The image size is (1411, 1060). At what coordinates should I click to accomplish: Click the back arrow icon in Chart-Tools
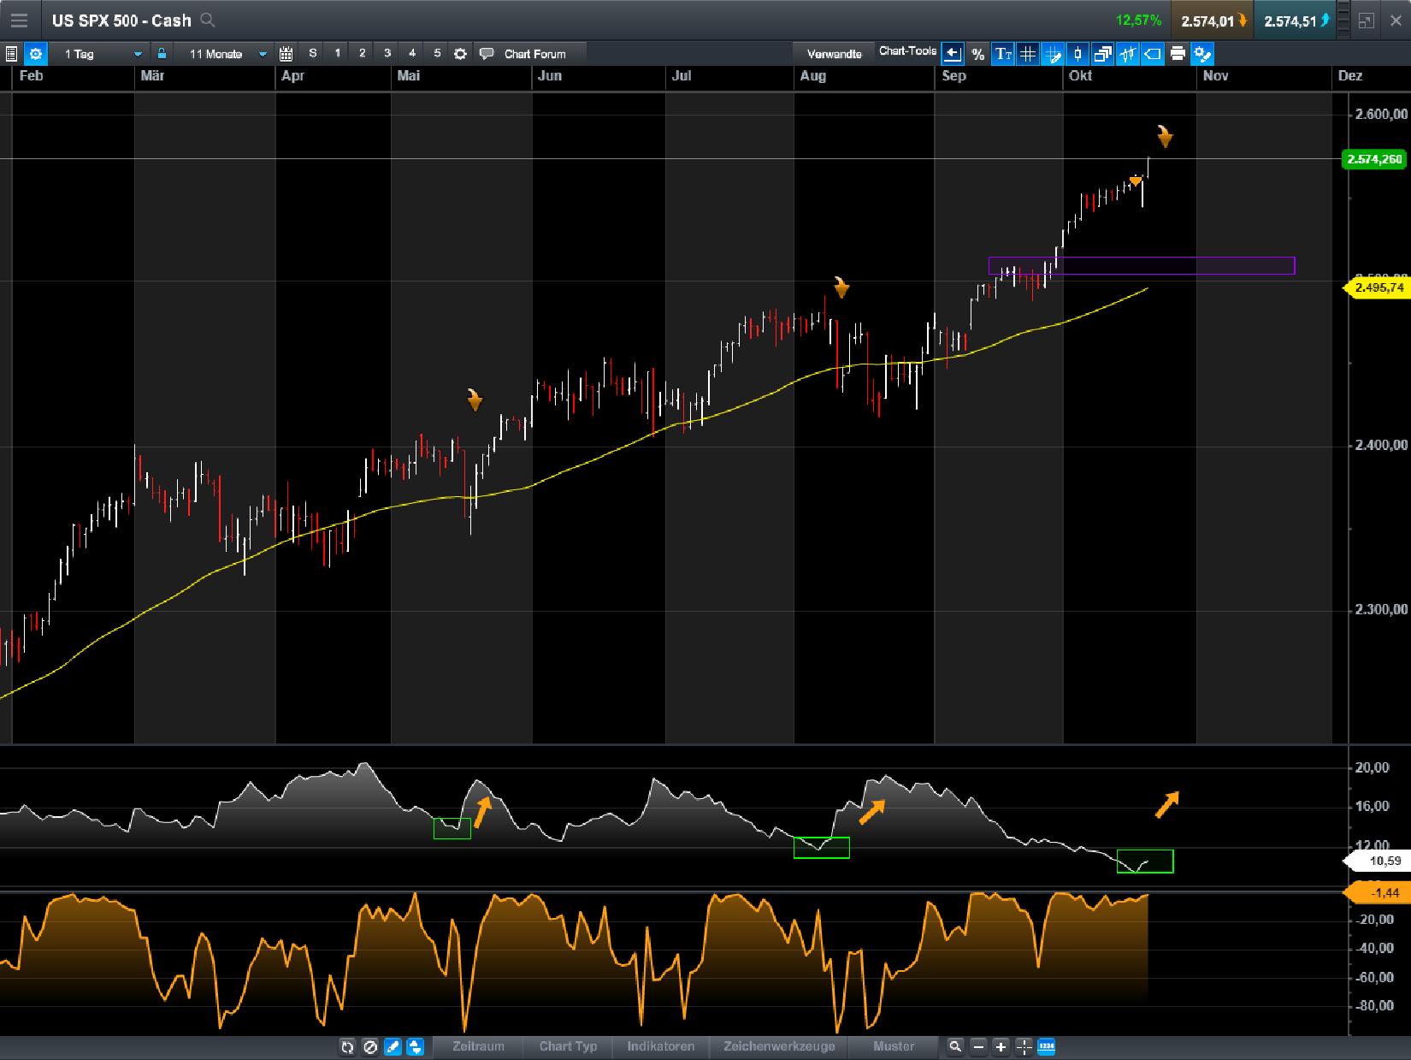tap(952, 53)
